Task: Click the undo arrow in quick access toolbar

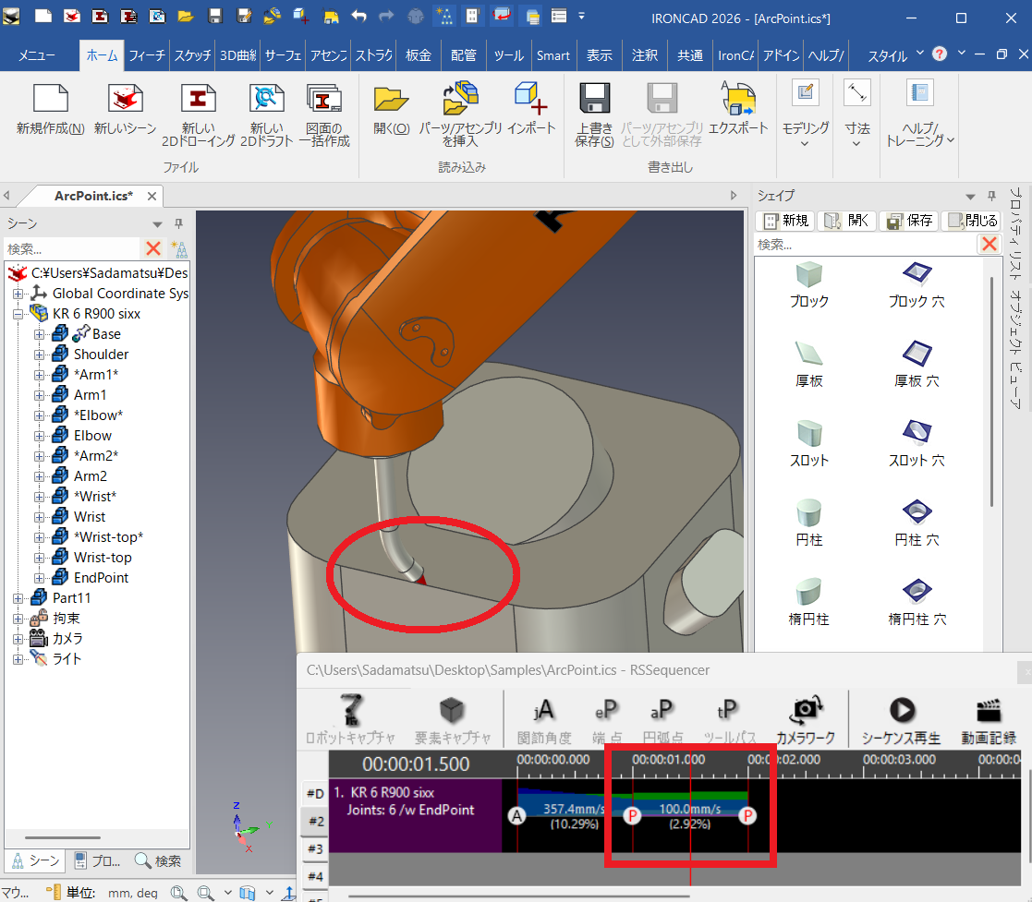Action: (x=358, y=16)
